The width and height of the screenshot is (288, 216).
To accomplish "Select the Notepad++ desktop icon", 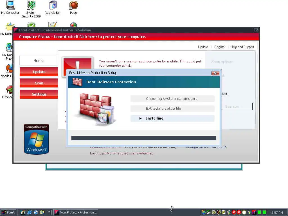I will [53, 24].
